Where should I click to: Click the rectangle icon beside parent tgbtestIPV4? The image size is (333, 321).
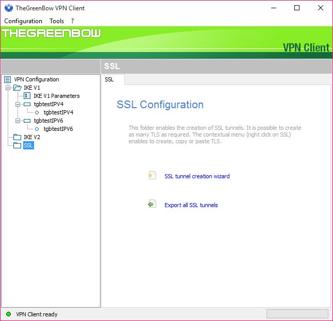pos(27,104)
